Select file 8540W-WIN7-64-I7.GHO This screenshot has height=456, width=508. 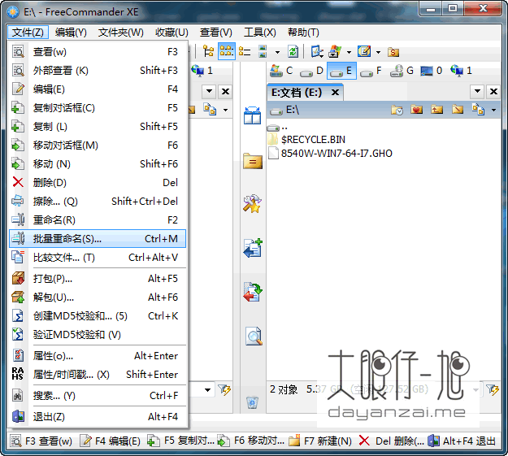[330, 154]
